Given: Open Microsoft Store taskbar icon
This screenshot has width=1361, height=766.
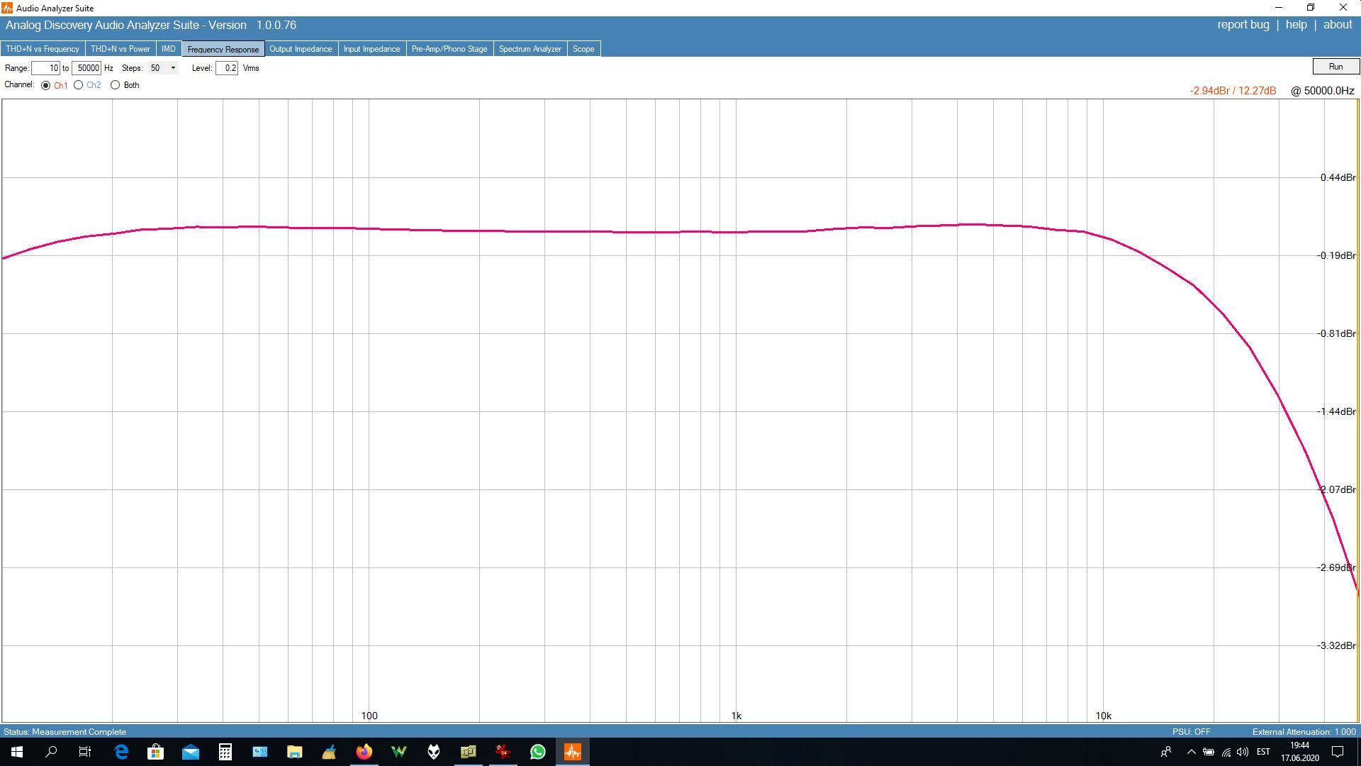Looking at the screenshot, I should click(155, 752).
